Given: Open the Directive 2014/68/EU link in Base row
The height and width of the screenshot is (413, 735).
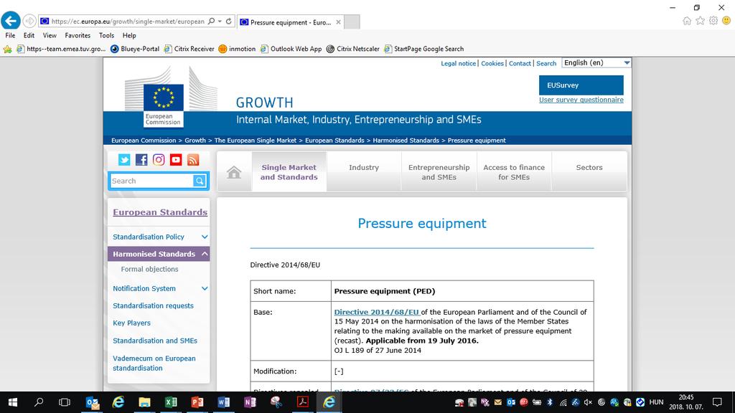Looking at the screenshot, I should (x=377, y=312).
